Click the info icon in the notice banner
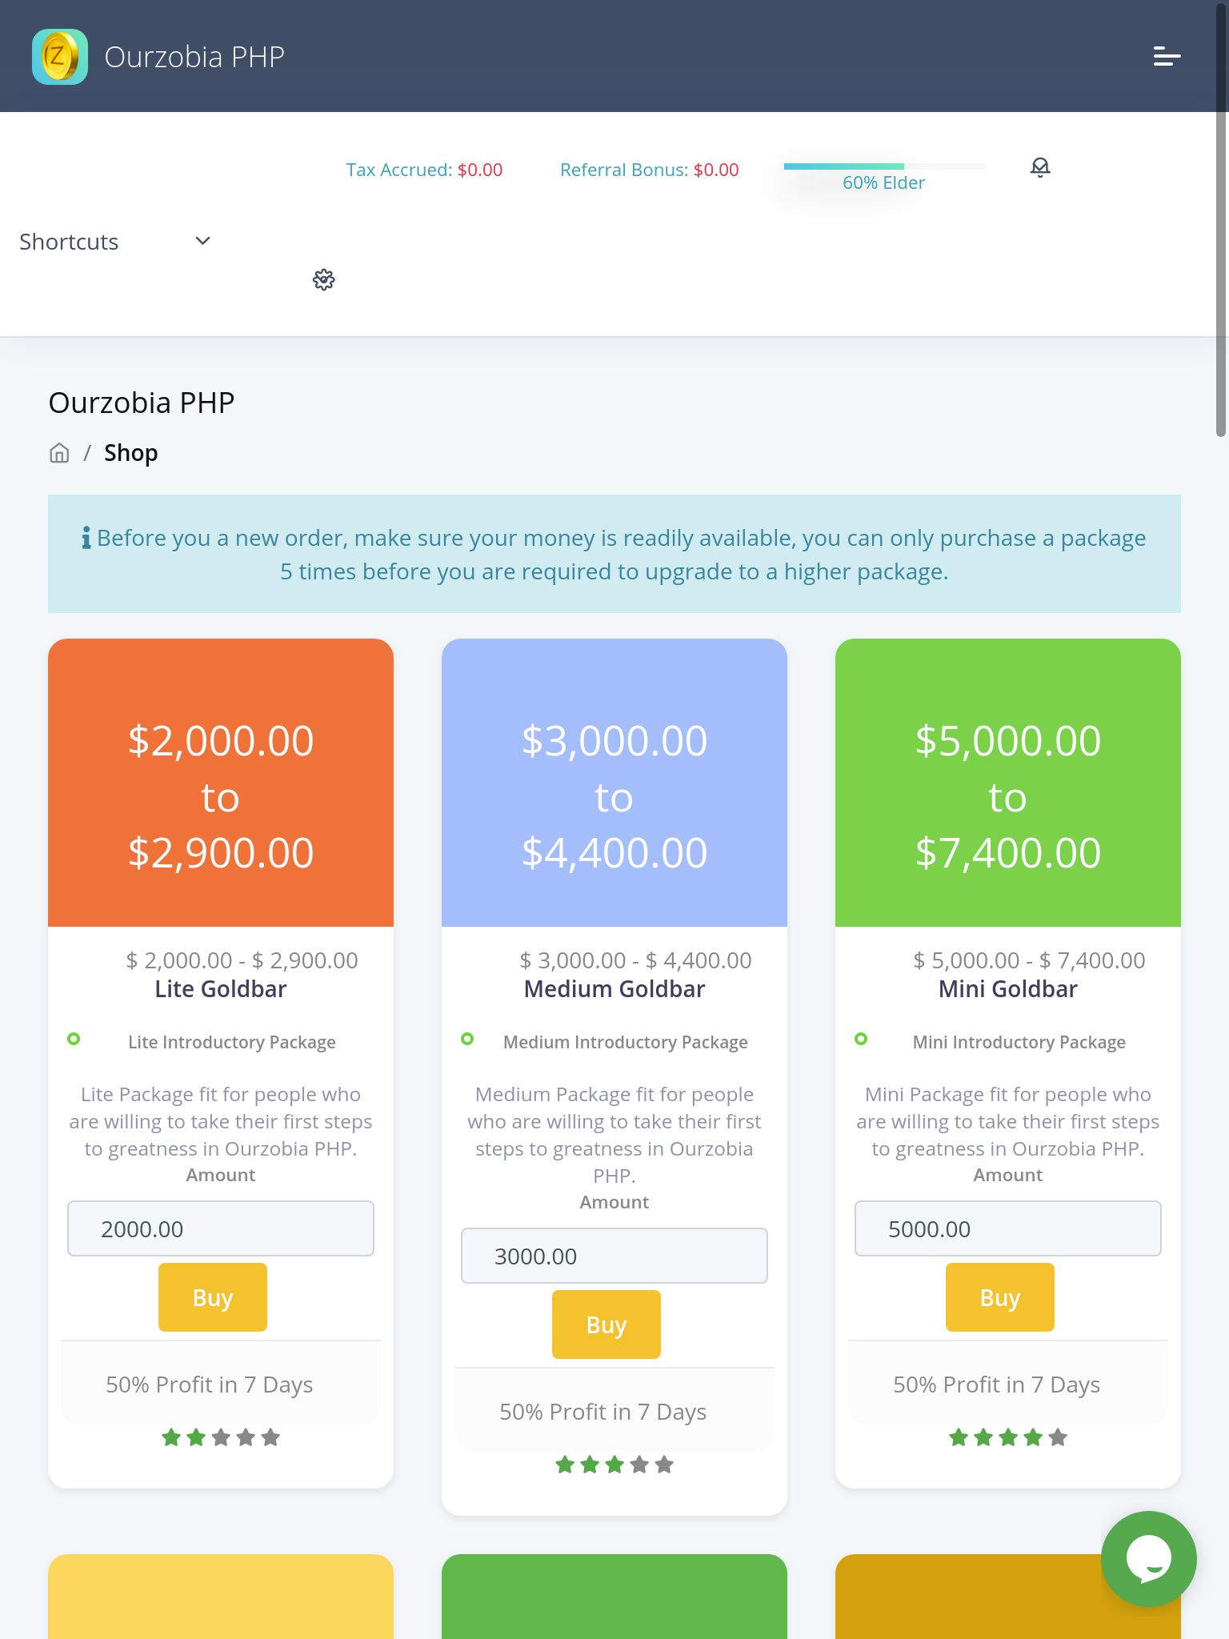 pyautogui.click(x=86, y=538)
